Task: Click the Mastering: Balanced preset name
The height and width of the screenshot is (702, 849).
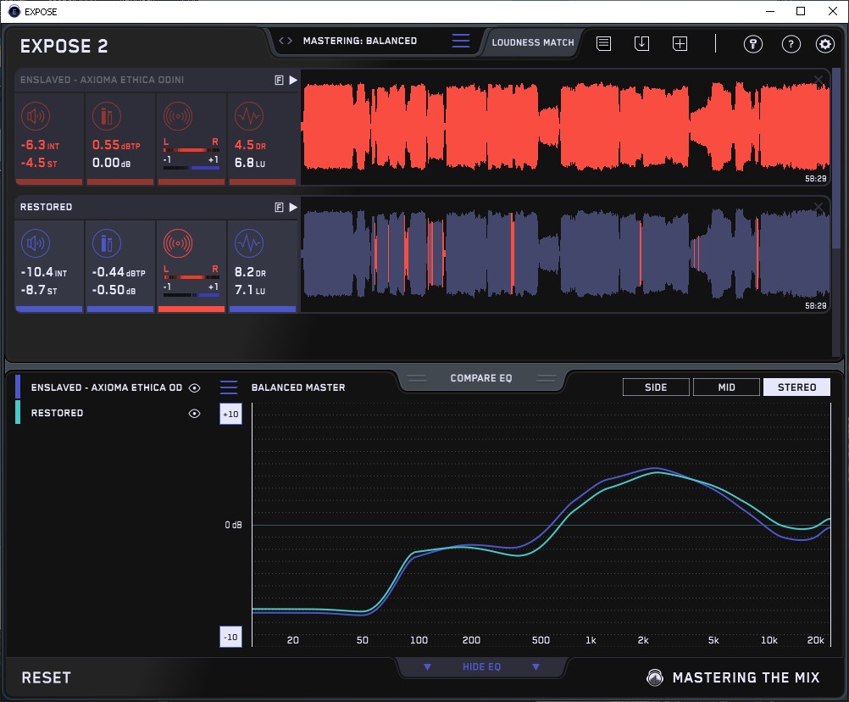Action: coord(360,41)
